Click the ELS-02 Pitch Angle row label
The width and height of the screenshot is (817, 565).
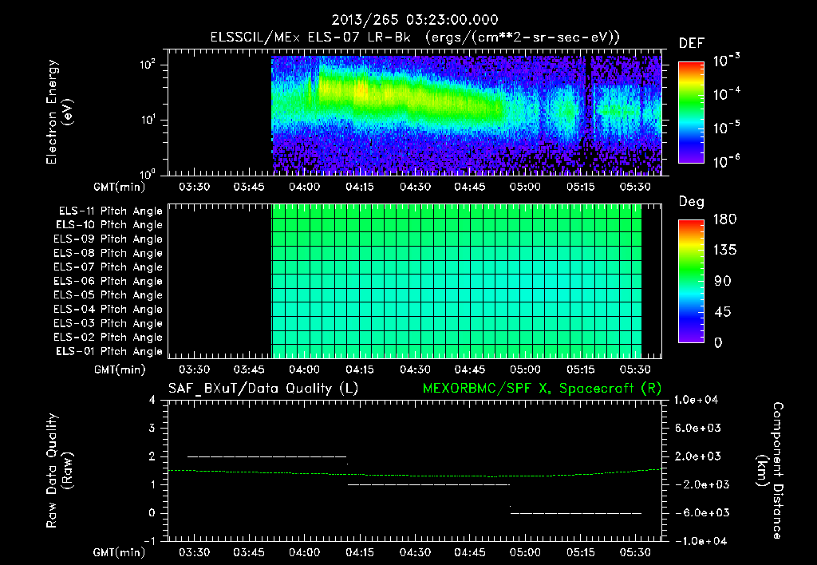108,338
